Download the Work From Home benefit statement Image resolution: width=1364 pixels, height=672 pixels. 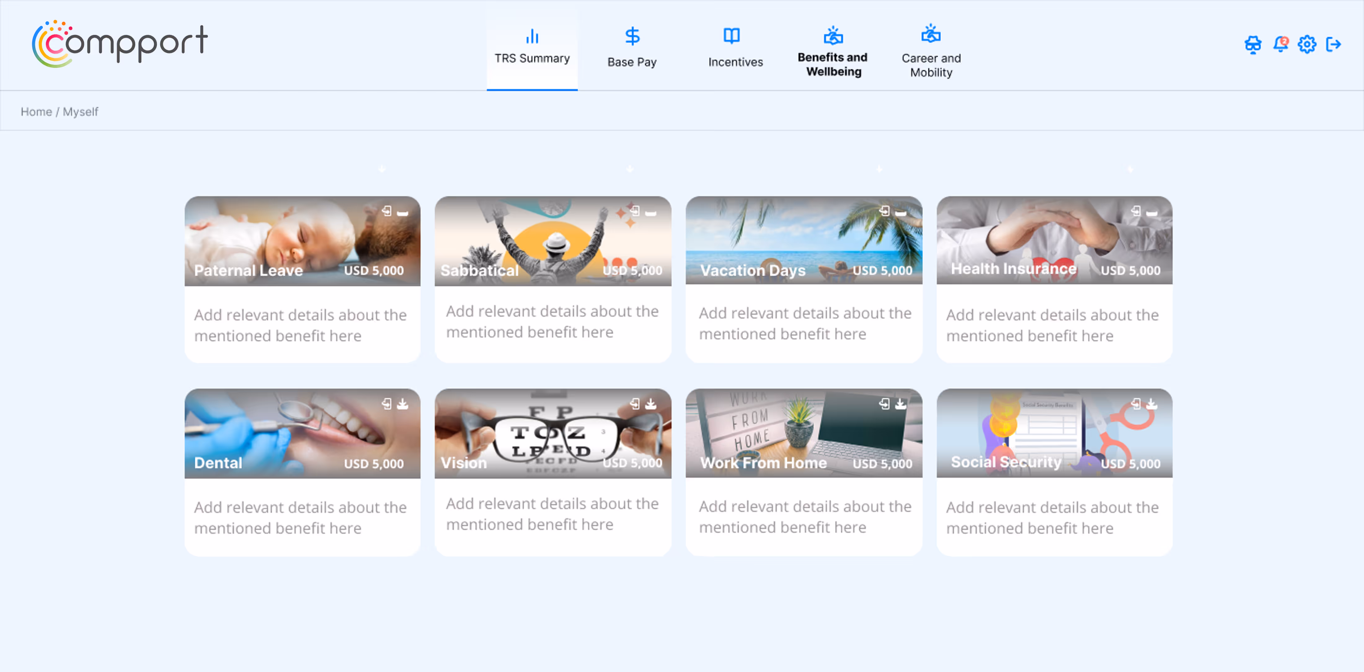click(x=901, y=404)
